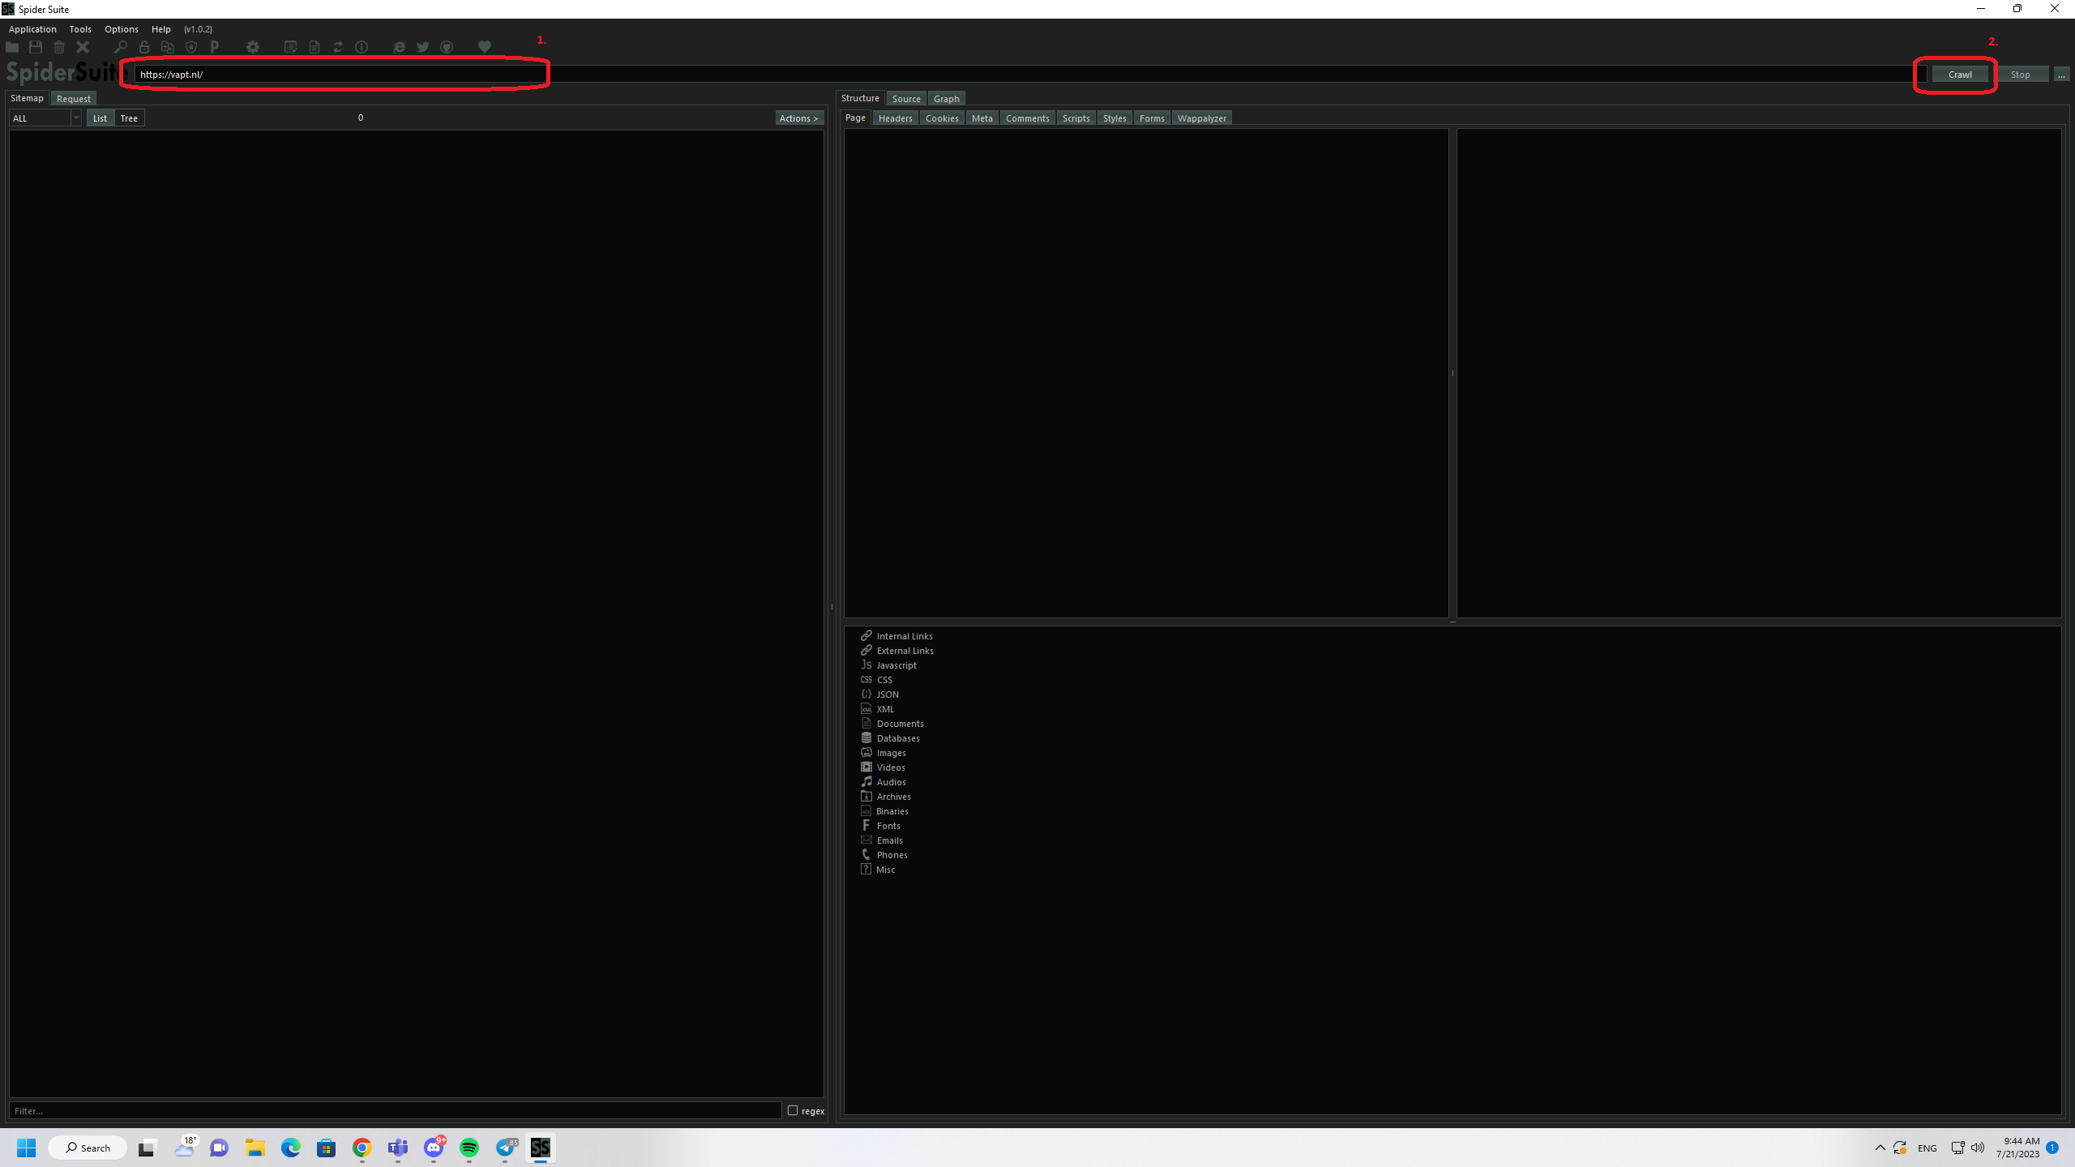The height and width of the screenshot is (1167, 2075).
Task: Open the ... options button beside Stop
Action: click(2061, 75)
